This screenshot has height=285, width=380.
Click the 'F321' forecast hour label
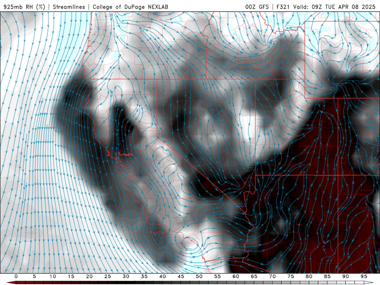(283, 7)
